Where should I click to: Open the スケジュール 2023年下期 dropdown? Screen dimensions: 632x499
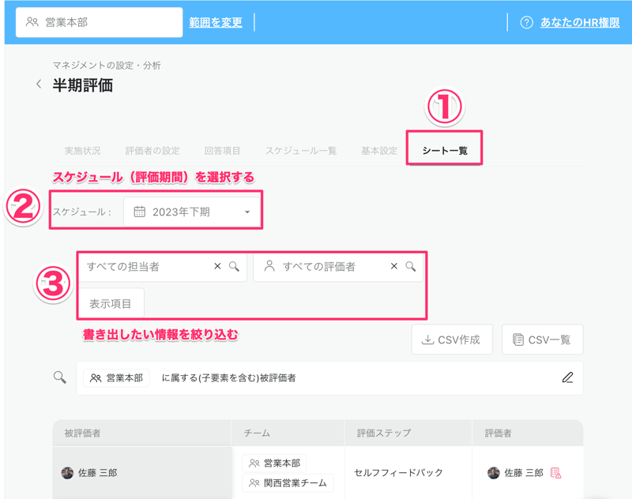193,212
